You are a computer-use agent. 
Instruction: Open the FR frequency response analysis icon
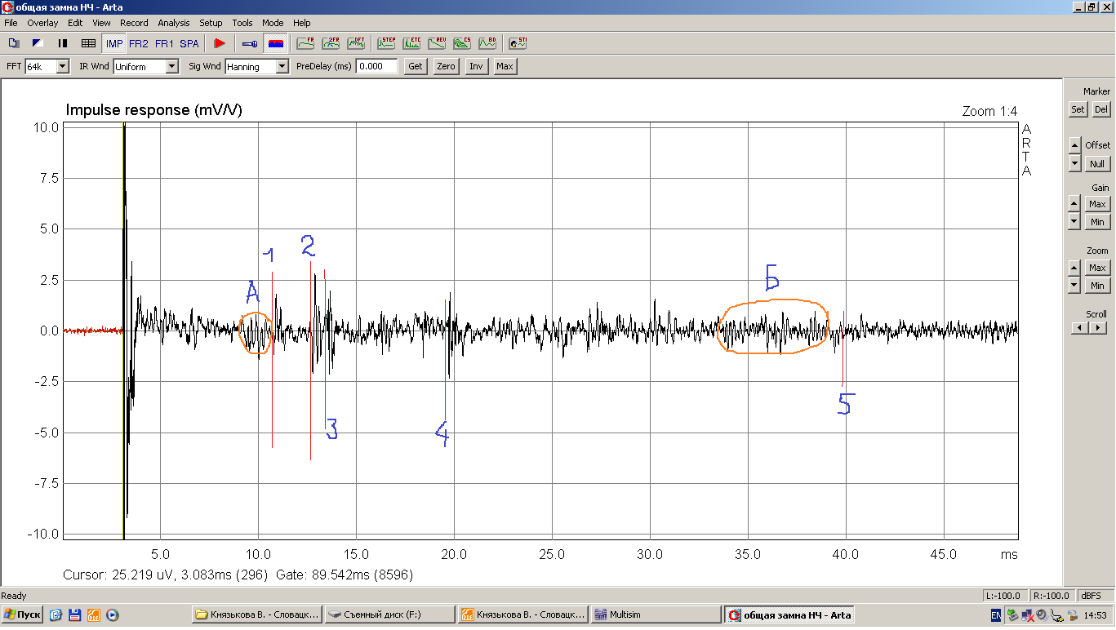coord(305,43)
